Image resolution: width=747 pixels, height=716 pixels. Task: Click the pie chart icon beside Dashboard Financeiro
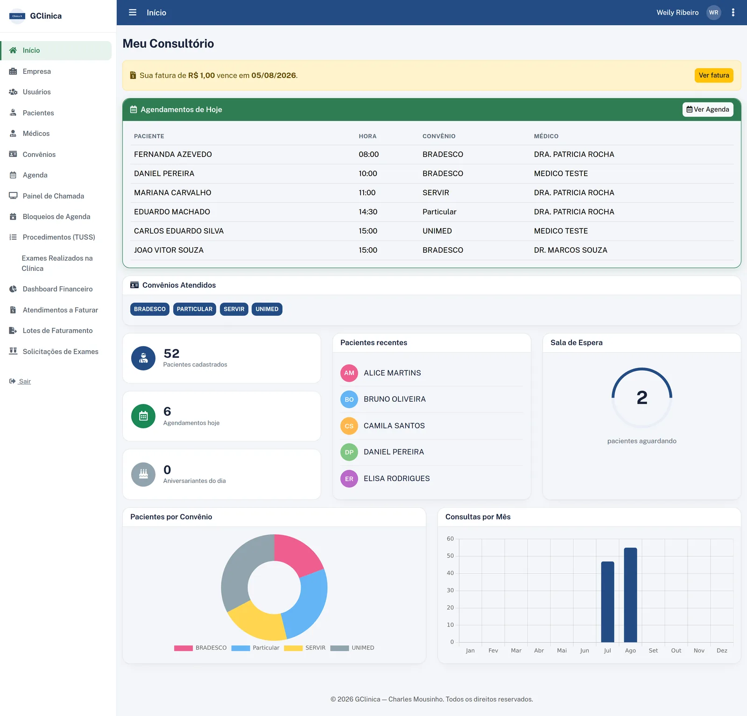coord(13,289)
